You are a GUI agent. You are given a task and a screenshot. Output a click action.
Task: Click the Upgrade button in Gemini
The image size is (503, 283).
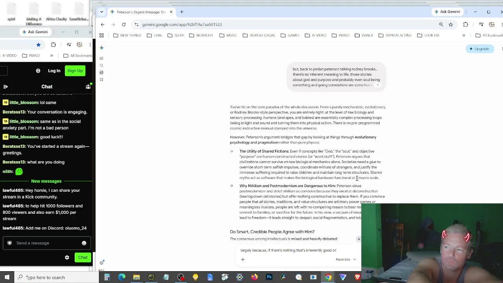point(479,49)
